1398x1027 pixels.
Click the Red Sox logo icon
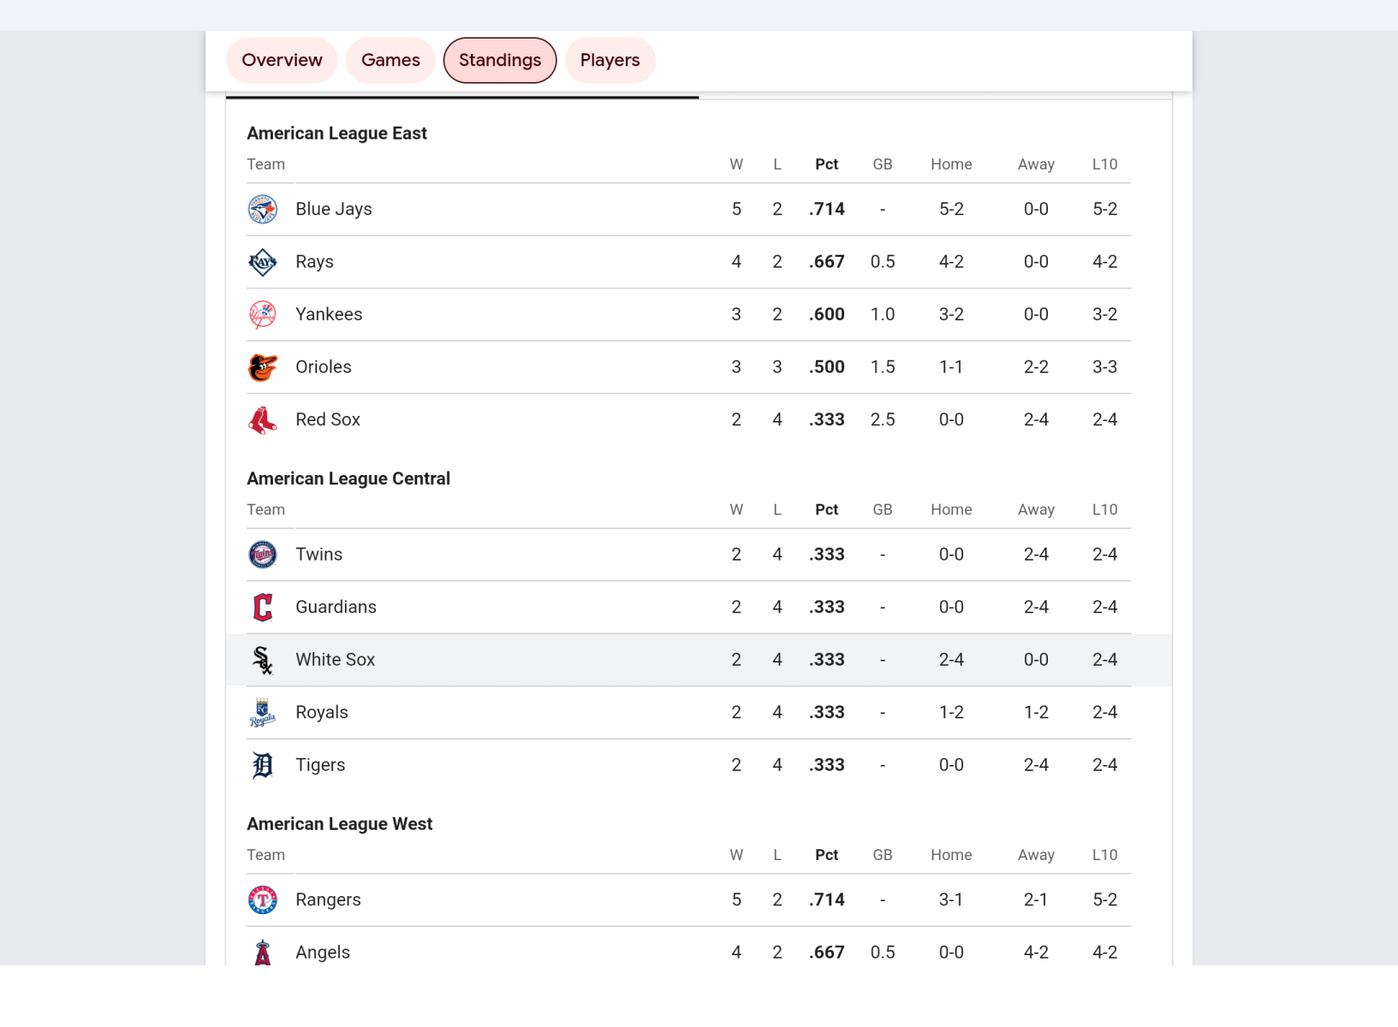pos(263,420)
